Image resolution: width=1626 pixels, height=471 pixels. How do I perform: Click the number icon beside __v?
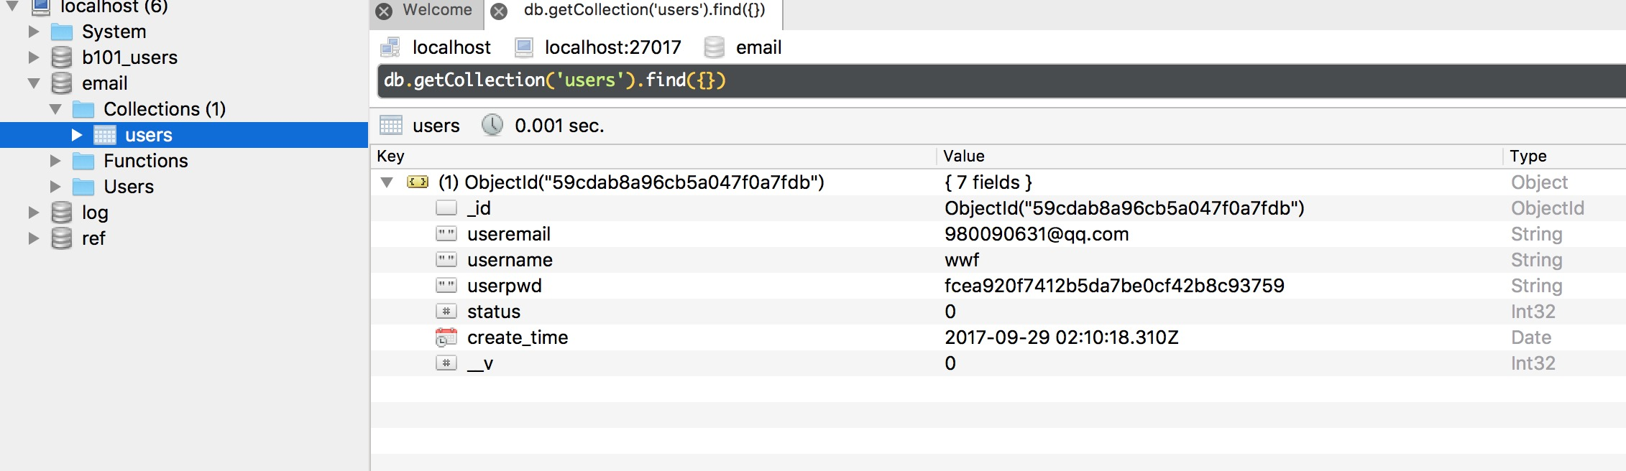(446, 363)
